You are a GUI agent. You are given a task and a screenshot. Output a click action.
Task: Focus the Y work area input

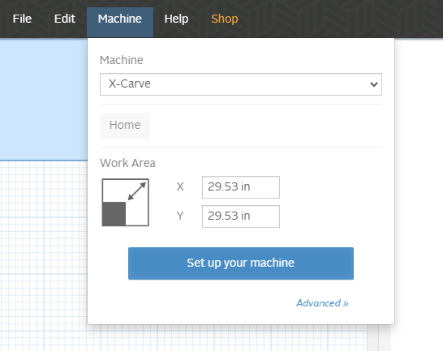coord(241,216)
